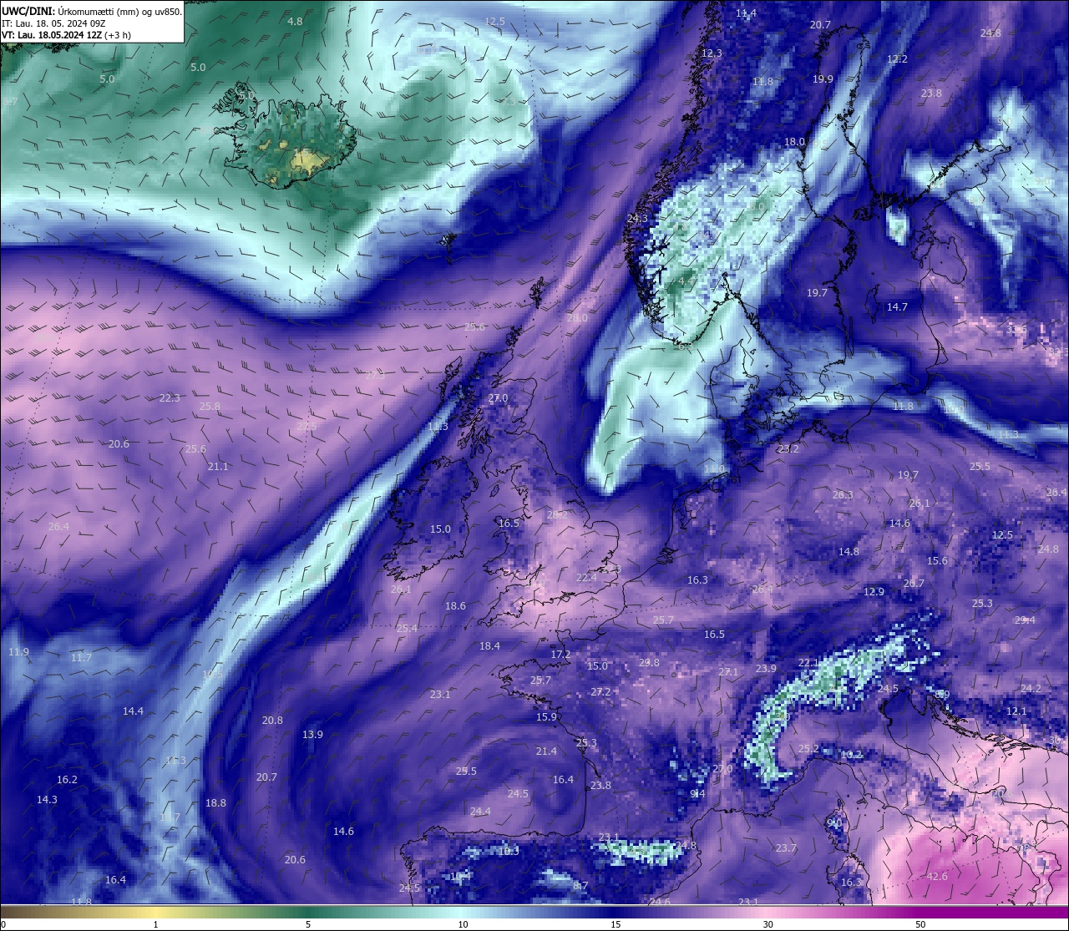The width and height of the screenshot is (1069, 931).
Task: Click the map value '18.4'
Action: (x=489, y=645)
